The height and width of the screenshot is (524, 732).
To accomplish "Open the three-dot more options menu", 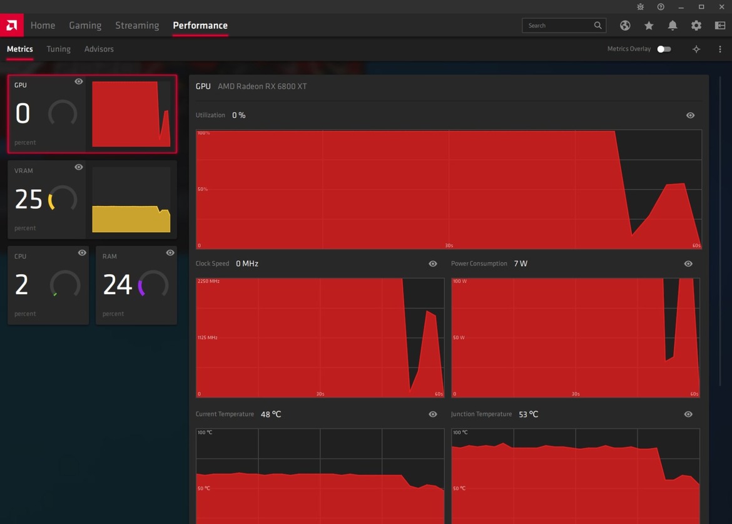I will [x=720, y=49].
